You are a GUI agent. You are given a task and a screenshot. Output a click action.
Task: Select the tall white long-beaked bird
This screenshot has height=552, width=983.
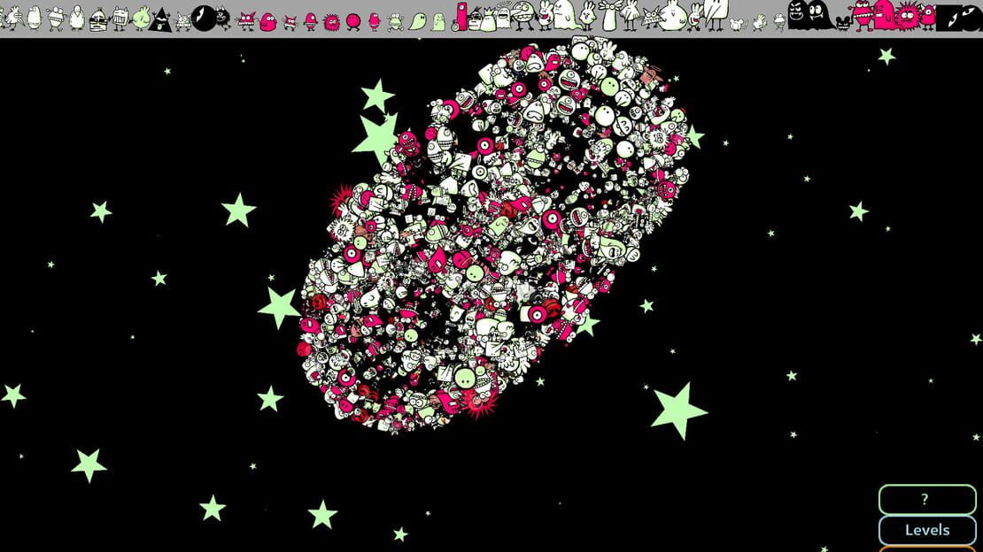(716, 15)
